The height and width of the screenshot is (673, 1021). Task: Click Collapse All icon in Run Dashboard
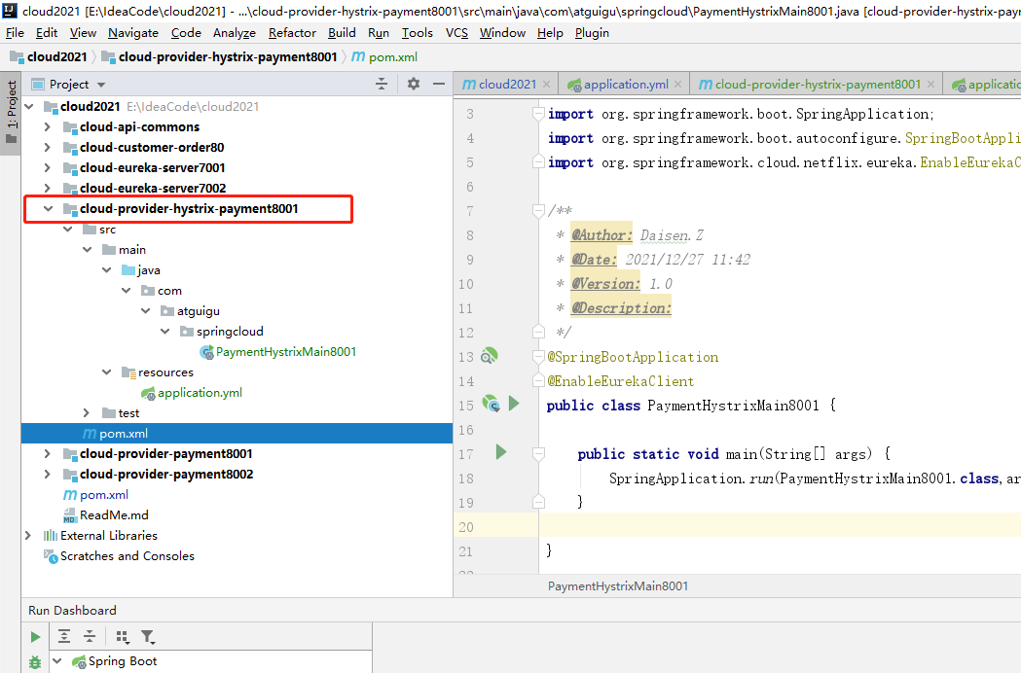point(90,637)
